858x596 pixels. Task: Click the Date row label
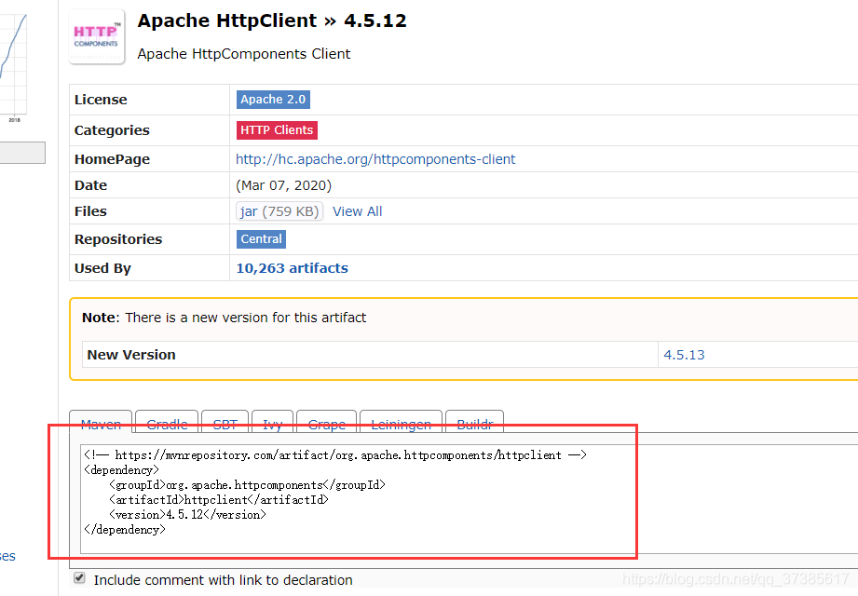click(91, 185)
